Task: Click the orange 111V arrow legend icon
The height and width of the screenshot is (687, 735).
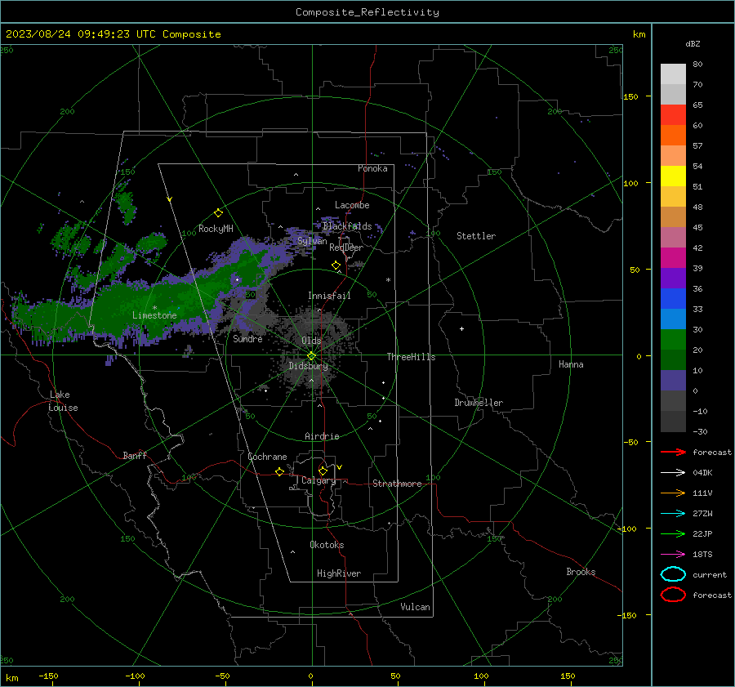Action: pyautogui.click(x=673, y=493)
